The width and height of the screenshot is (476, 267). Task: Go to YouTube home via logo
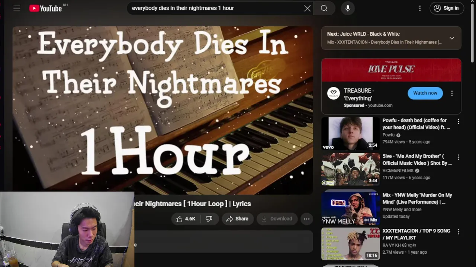(45, 8)
